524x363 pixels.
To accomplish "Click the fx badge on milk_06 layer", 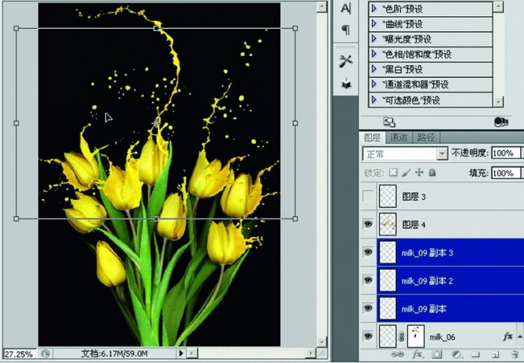I will (508, 337).
